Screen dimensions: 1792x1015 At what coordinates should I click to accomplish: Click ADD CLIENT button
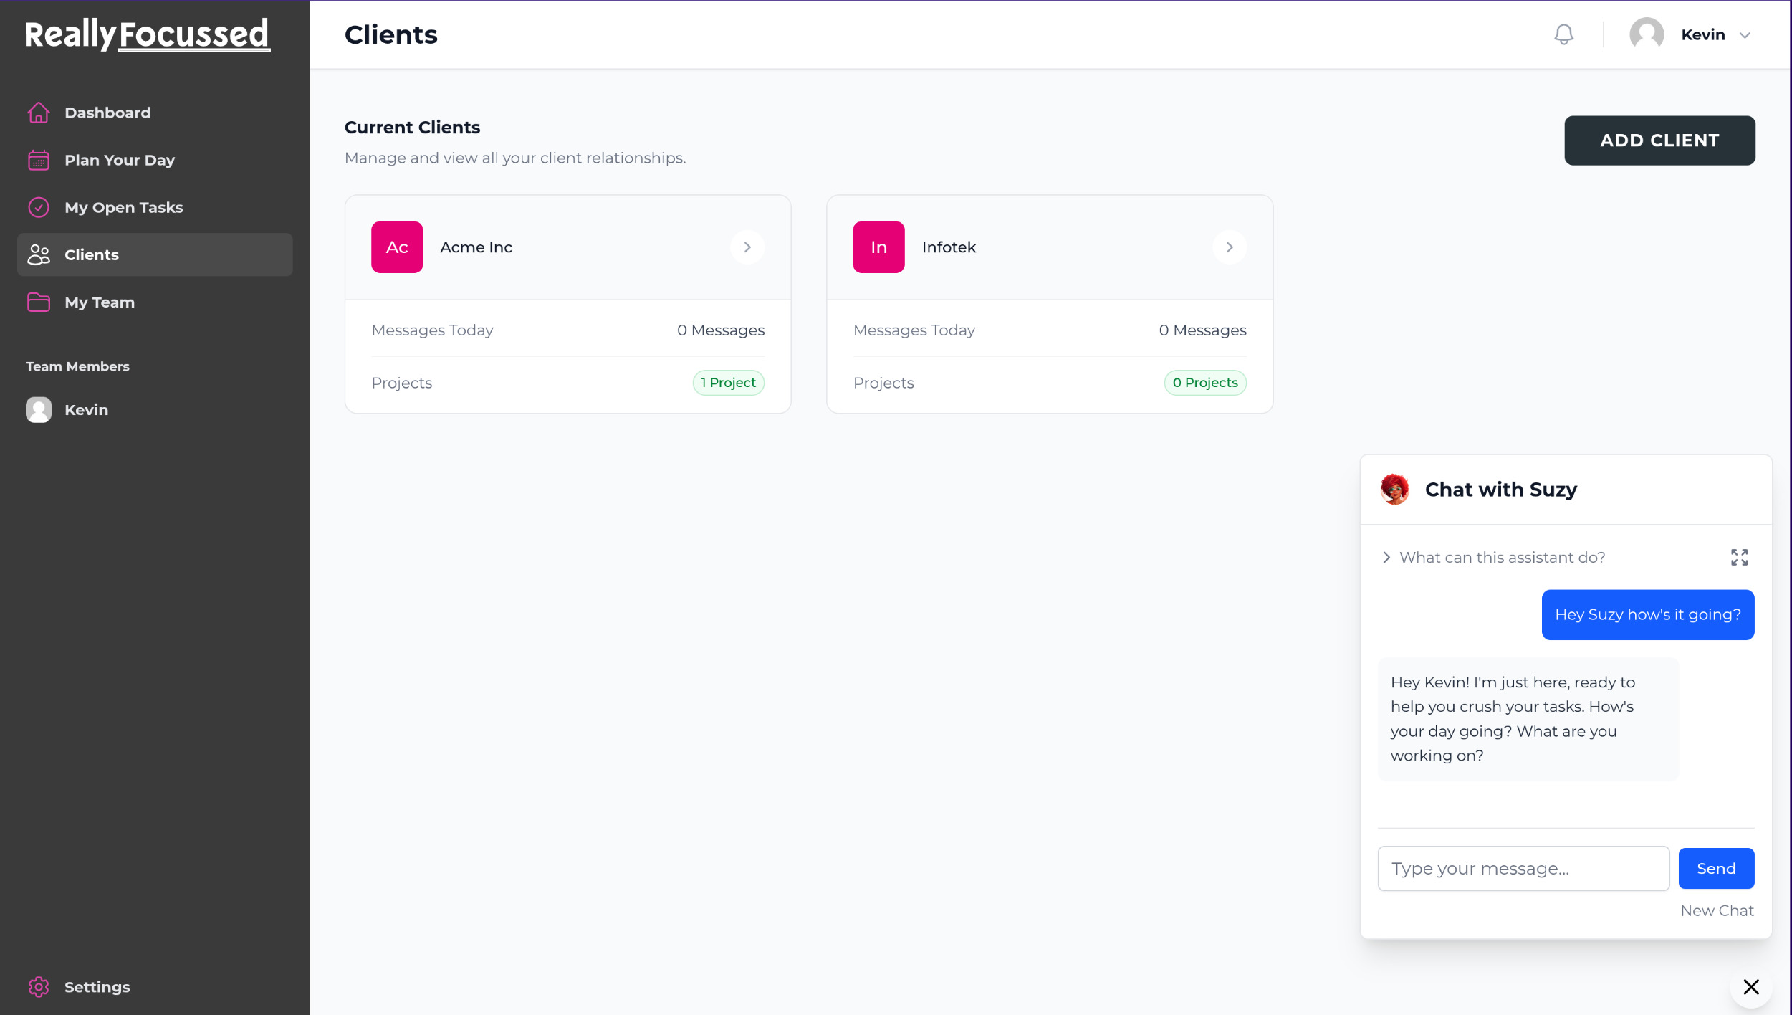[1659, 139]
